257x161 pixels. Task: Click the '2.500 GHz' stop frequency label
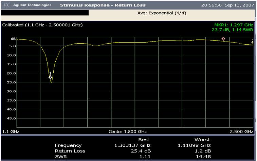(242, 132)
